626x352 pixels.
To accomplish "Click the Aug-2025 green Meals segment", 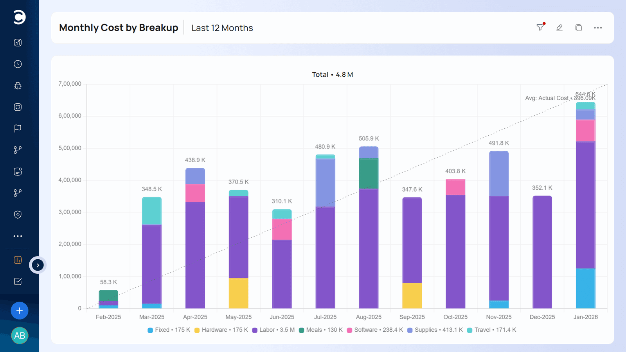I will [369, 174].
